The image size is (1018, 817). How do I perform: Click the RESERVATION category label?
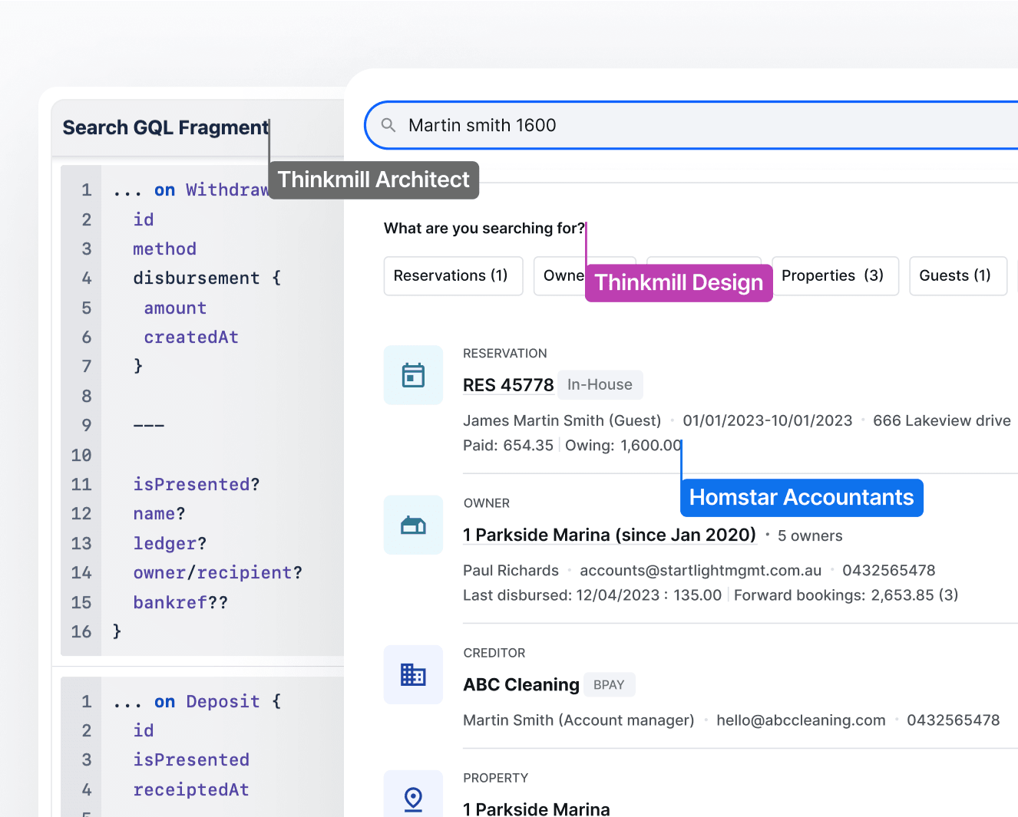pos(505,353)
